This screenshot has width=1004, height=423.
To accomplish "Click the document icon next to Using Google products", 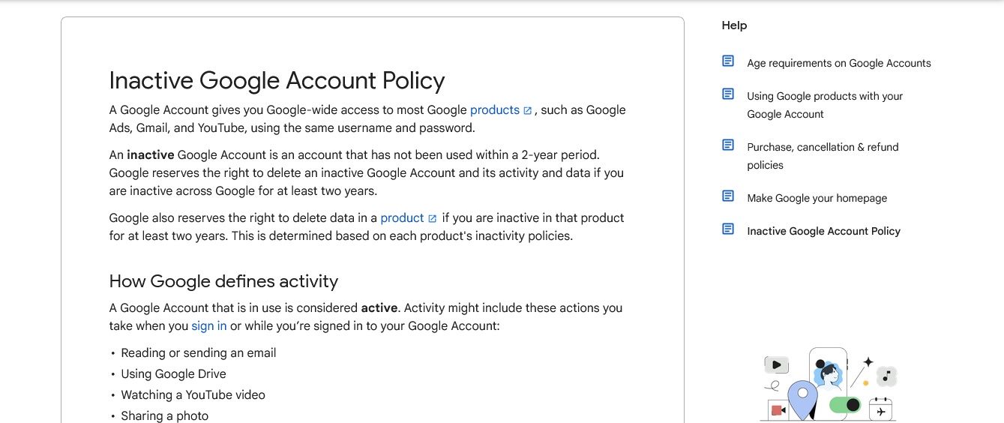I will tap(728, 94).
